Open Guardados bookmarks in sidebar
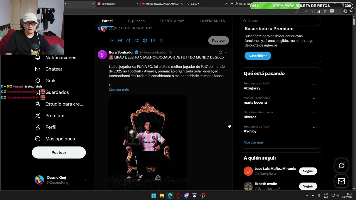Image resolution: width=356 pixels, height=200 pixels. pos(52,92)
